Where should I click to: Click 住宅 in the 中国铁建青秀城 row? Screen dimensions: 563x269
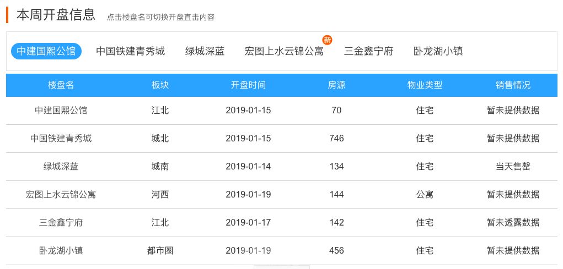[x=425, y=138]
